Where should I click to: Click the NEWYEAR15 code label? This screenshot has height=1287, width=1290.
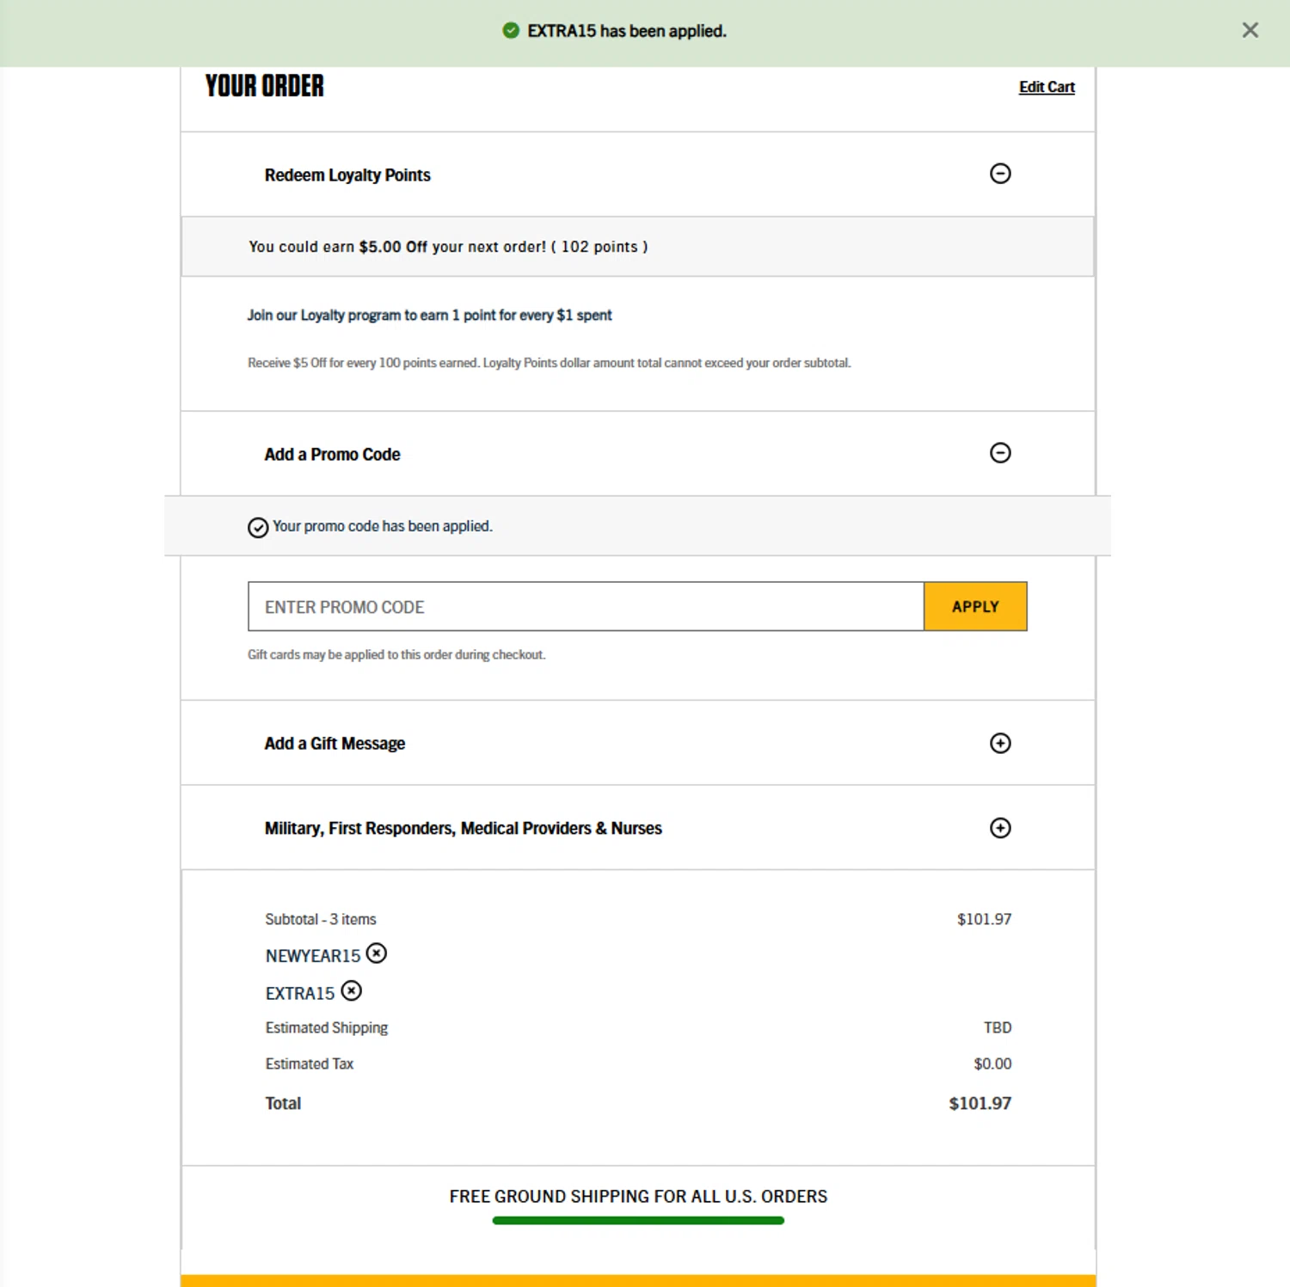click(313, 956)
